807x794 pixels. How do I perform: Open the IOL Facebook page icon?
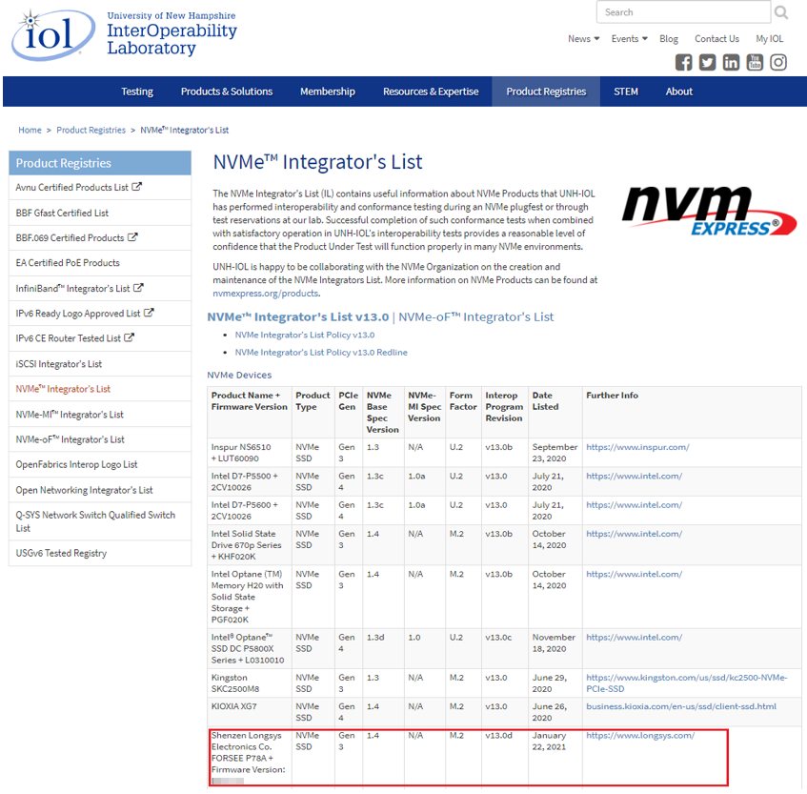click(x=683, y=62)
